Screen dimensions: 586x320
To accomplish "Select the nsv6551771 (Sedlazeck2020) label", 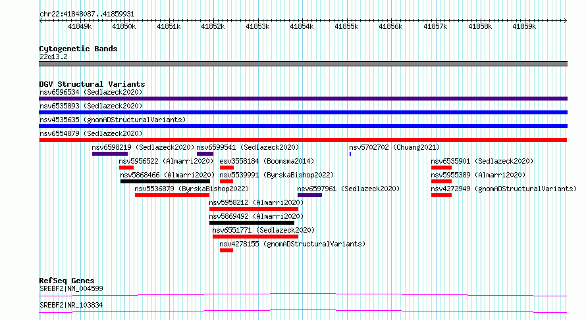I will 263,230.
